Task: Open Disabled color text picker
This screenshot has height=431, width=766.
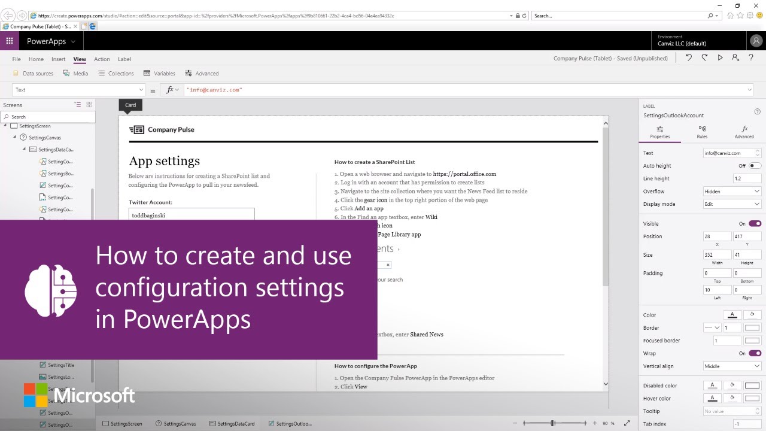Action: pos(712,386)
